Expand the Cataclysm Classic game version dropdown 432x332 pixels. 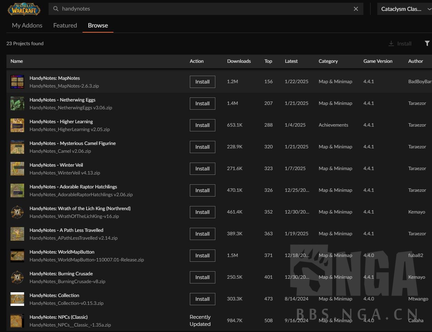pos(404,9)
